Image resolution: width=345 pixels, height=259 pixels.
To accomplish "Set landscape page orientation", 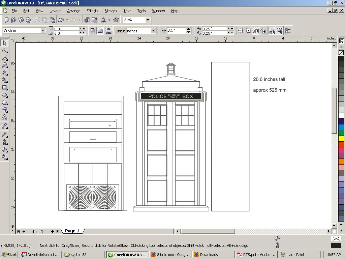I will point(100,31).
